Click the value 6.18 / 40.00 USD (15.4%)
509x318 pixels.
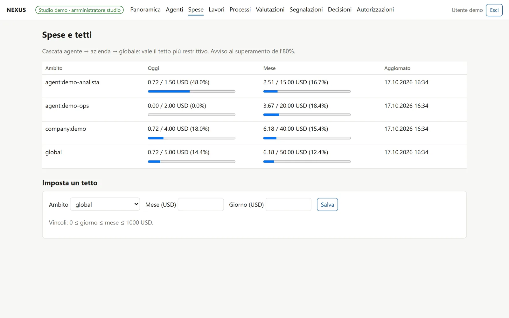(x=296, y=129)
